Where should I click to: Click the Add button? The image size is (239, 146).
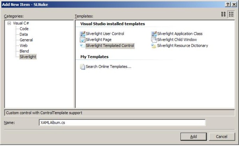pyautogui.click(x=194, y=136)
